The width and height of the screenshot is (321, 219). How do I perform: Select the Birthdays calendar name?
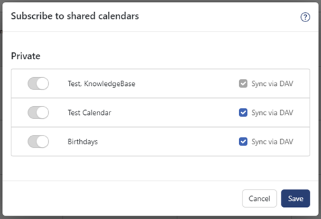coord(83,142)
